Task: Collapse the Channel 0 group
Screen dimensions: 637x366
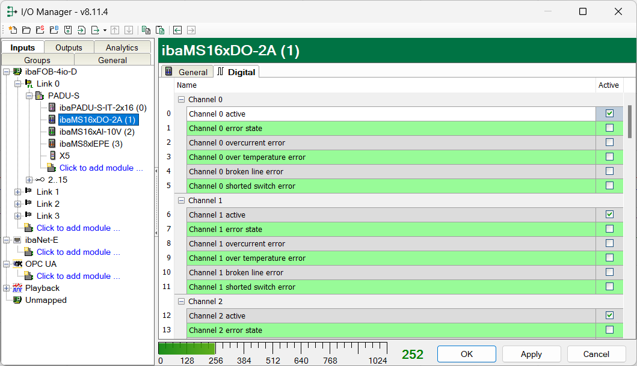Action: [181, 99]
